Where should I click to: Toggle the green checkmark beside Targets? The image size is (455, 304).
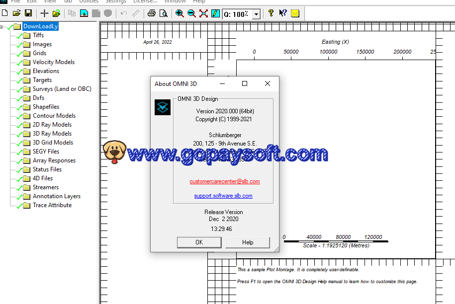[19, 81]
